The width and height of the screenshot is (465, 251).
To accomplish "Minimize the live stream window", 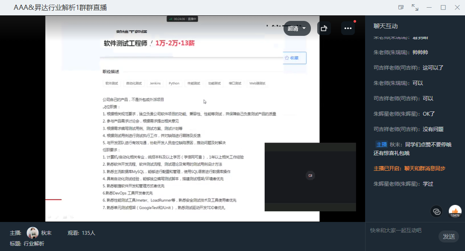I will pyautogui.click(x=429, y=7).
